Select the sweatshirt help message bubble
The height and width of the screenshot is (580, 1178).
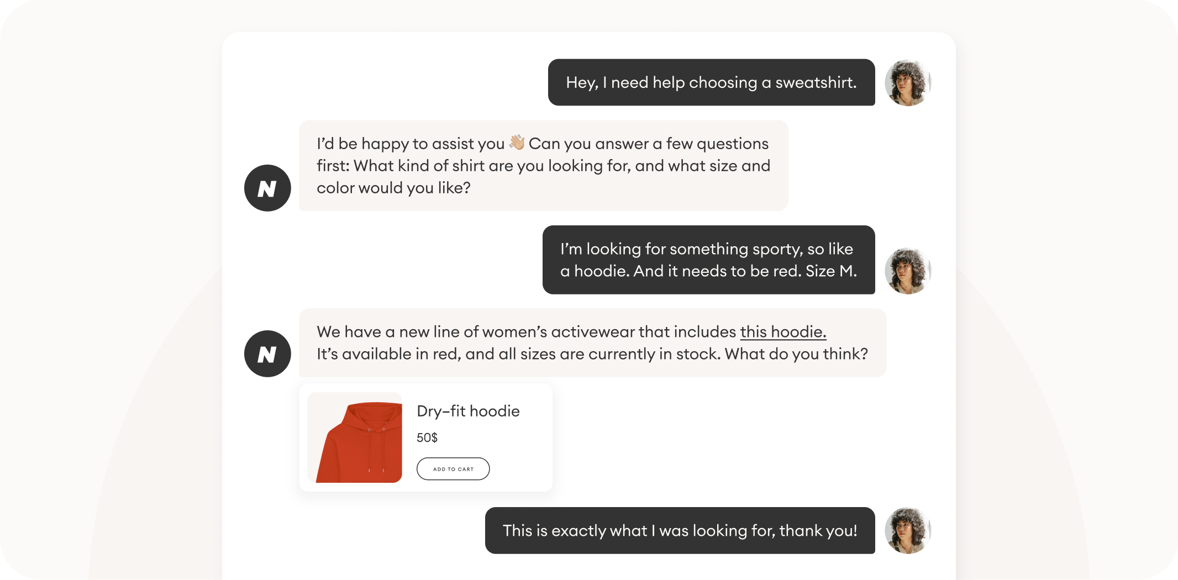tap(711, 82)
